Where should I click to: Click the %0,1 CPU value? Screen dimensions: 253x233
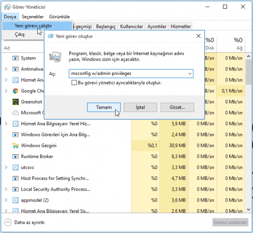tap(152, 146)
